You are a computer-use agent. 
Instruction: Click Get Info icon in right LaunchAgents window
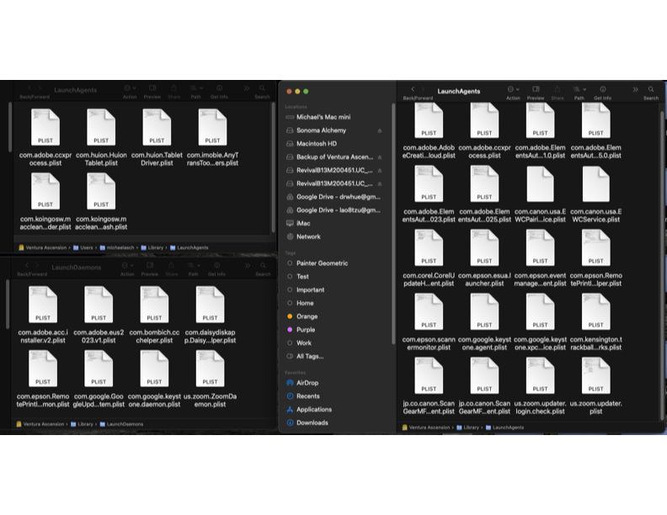click(602, 89)
